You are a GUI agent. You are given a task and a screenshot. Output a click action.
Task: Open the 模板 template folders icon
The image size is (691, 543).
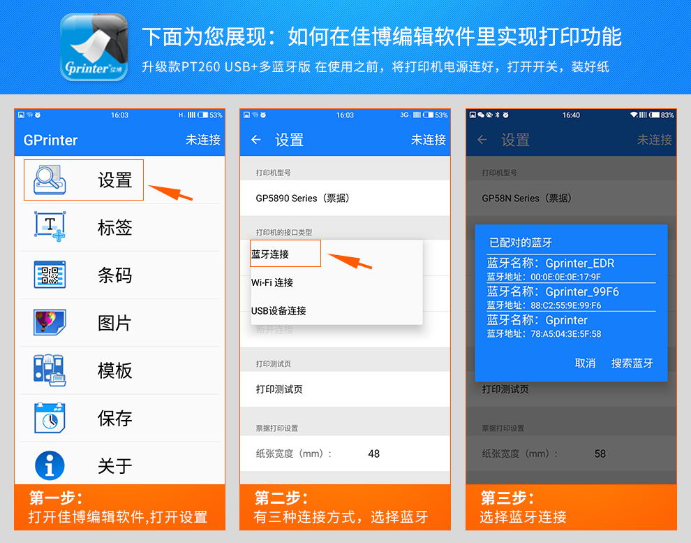tap(50, 370)
